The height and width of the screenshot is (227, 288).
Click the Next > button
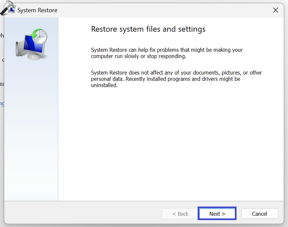pyautogui.click(x=217, y=214)
